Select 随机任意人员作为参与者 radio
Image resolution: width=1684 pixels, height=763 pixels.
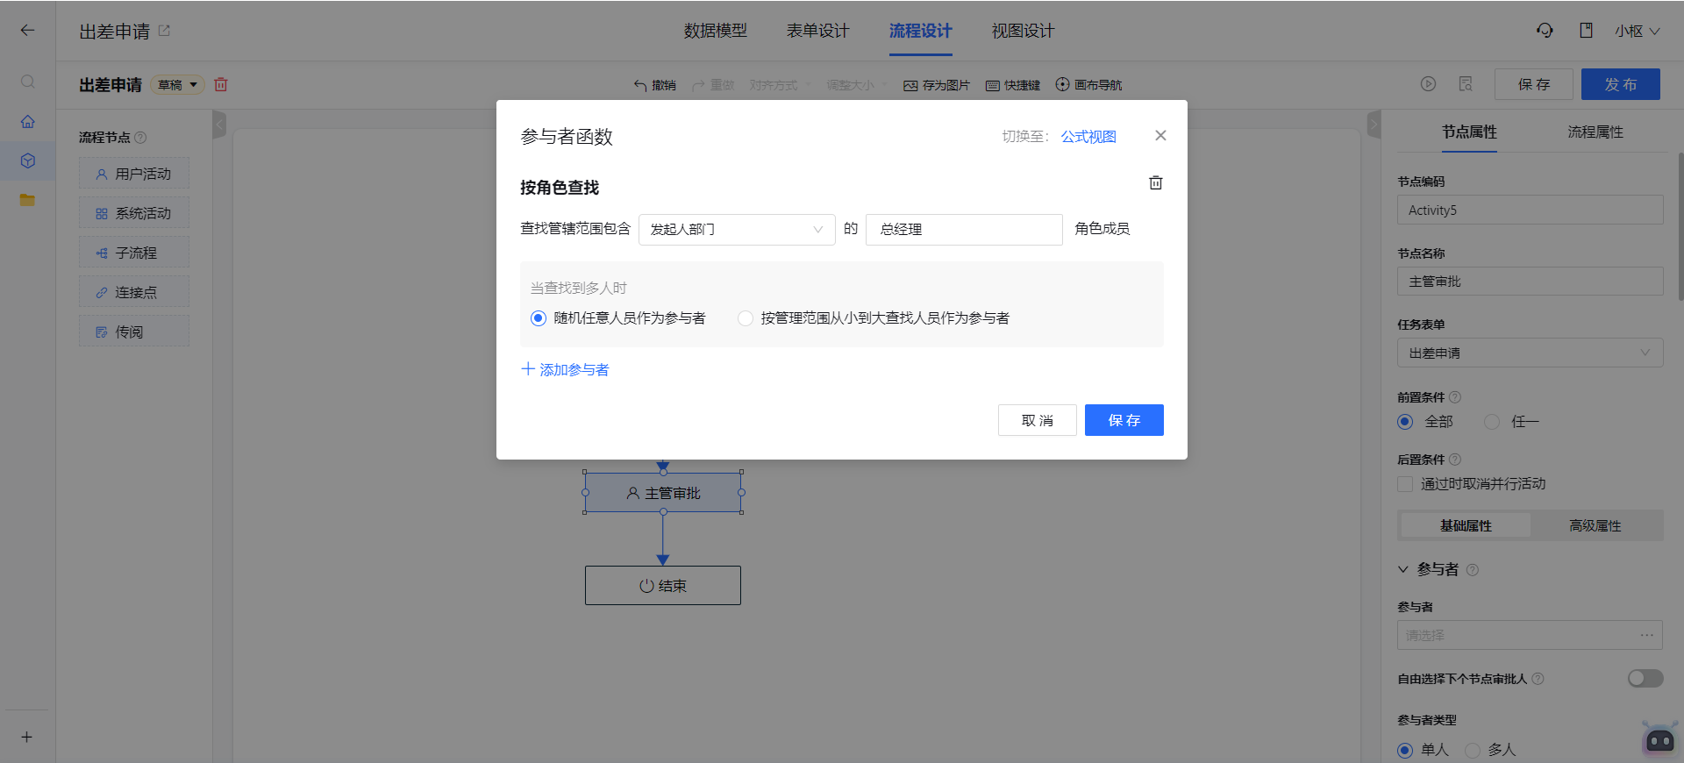click(x=539, y=318)
